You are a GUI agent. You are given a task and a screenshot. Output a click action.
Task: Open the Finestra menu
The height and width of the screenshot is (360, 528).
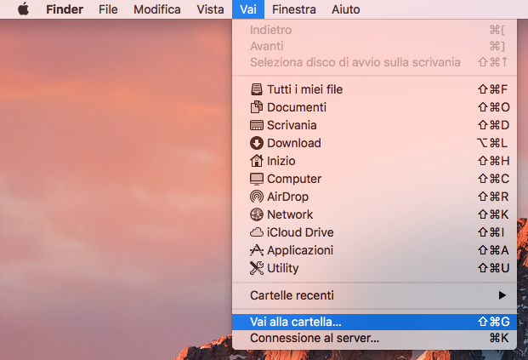click(294, 9)
